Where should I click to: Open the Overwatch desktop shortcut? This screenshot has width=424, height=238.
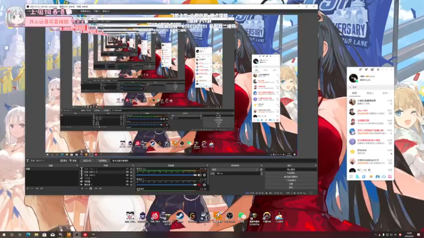[267, 217]
